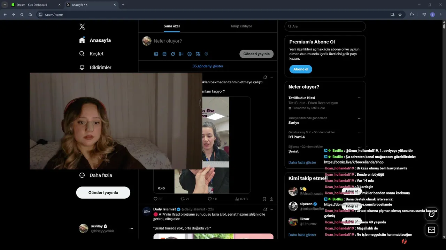Bookmark the first post

click(x=264, y=199)
